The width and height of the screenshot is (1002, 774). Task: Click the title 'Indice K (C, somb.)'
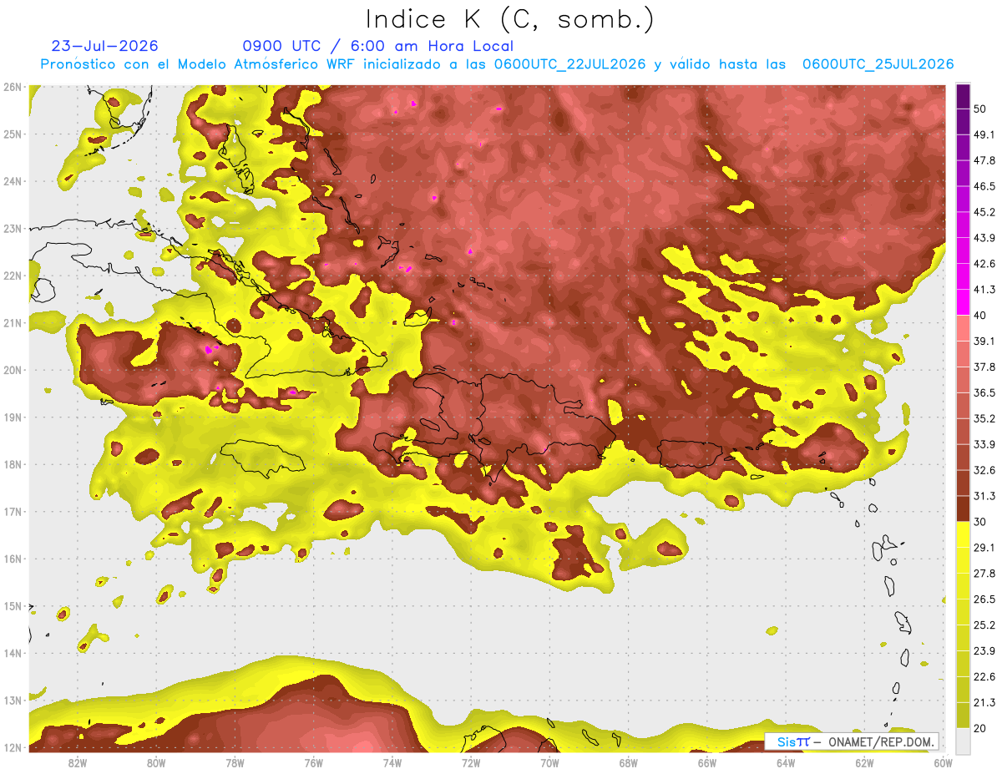click(509, 20)
